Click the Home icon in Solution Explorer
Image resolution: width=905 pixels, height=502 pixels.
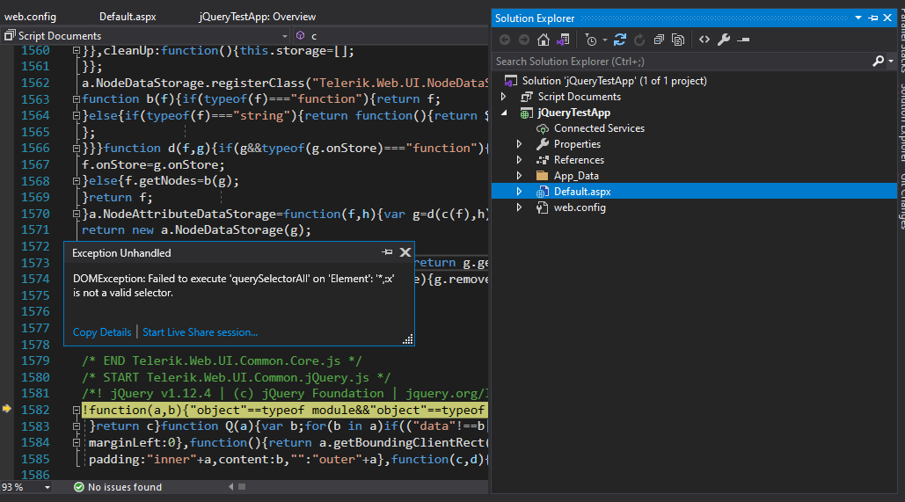[x=544, y=40]
